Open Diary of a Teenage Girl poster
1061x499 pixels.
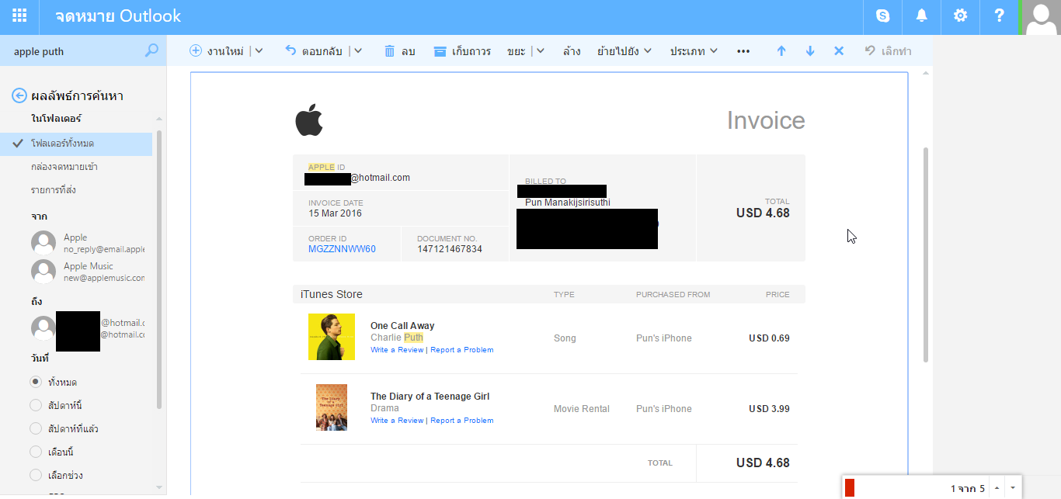(x=332, y=407)
